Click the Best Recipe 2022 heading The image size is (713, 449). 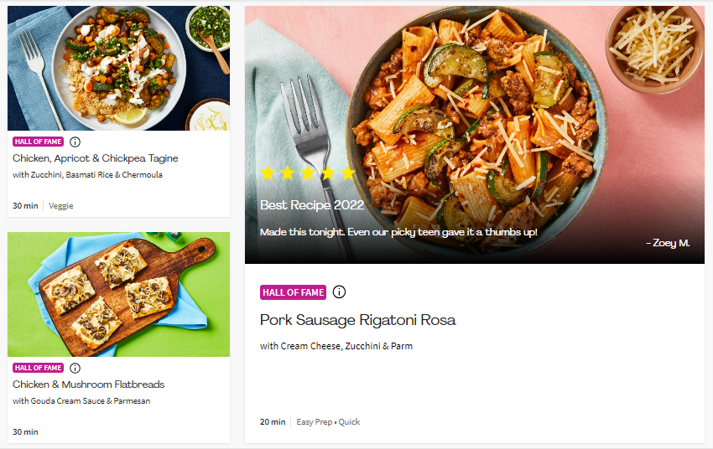[312, 205]
